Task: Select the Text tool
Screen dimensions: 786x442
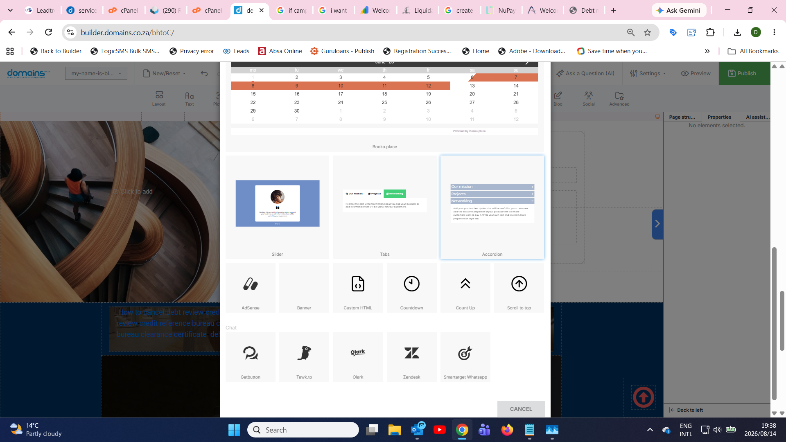Action: click(x=189, y=98)
